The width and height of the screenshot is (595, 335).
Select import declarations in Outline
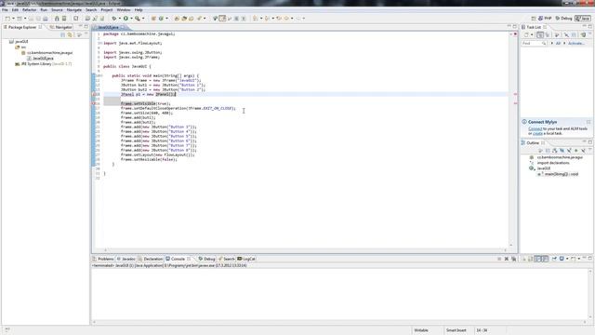[549, 163]
